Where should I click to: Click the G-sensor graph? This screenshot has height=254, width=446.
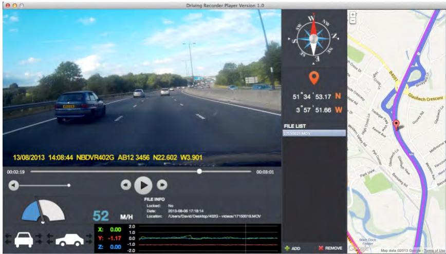208,239
